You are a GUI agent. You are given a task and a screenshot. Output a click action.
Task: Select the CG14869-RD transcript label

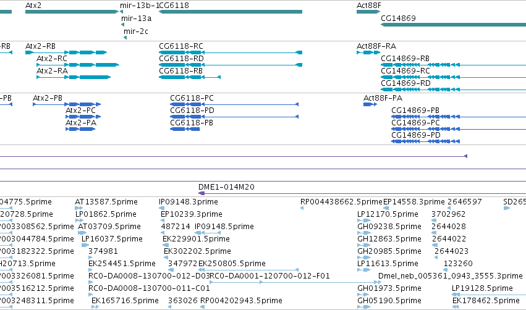click(405, 83)
